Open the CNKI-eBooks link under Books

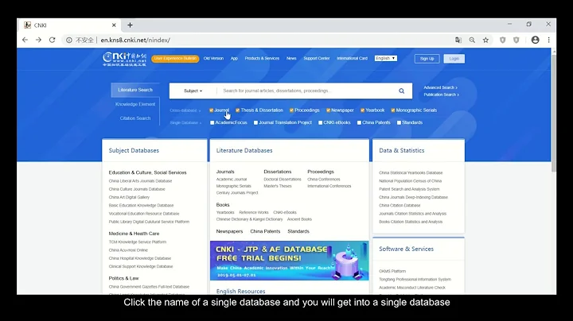coord(285,212)
